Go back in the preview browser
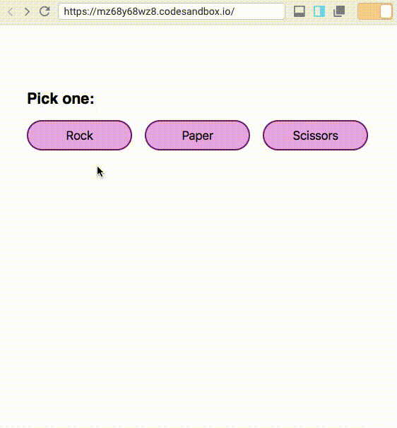Image resolution: width=397 pixels, height=428 pixels. click(11, 12)
